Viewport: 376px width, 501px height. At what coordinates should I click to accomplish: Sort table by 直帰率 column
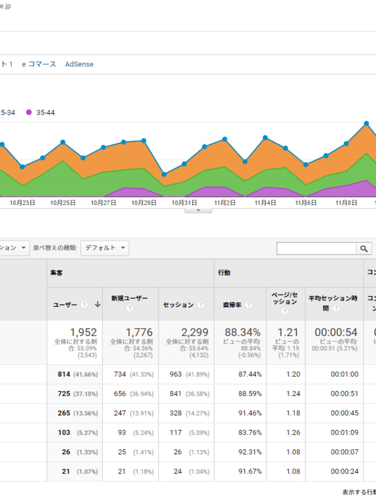pyautogui.click(x=233, y=305)
